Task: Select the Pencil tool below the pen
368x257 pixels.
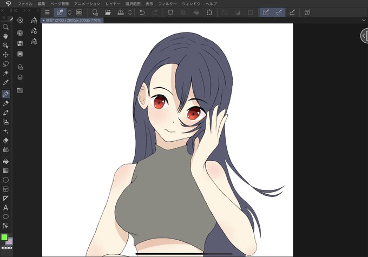Action: [5, 103]
